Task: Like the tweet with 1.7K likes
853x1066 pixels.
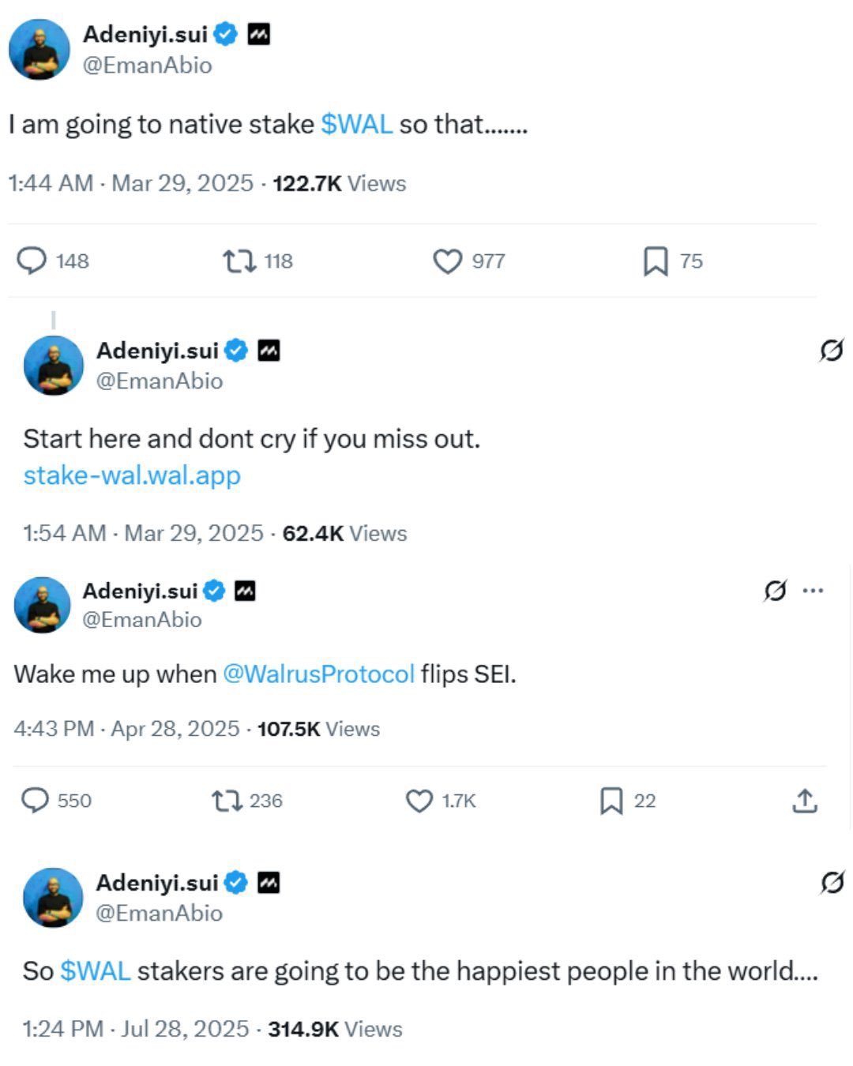Action: 419,801
